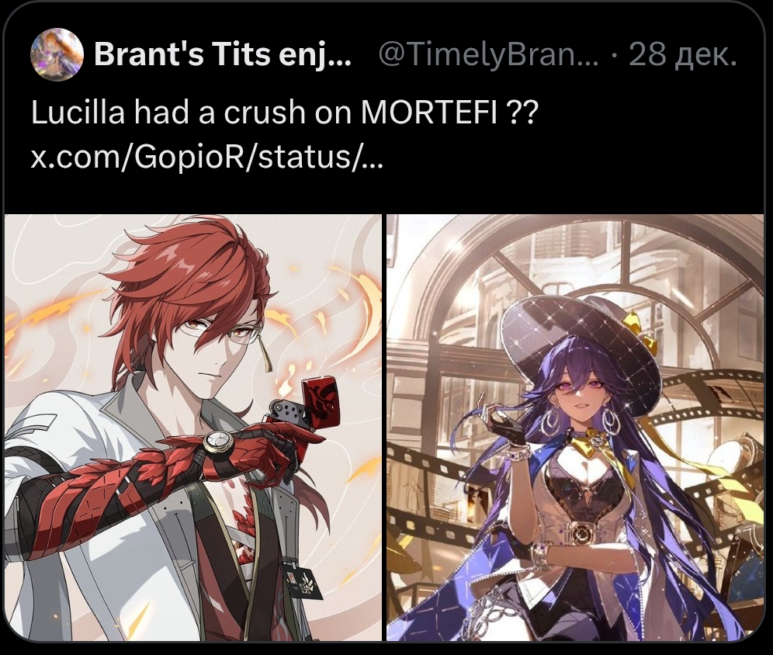
Task: Open the poster's round profile avatar
Action: click(x=57, y=54)
